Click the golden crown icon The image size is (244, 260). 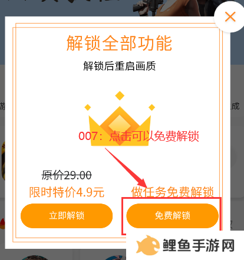120,126
